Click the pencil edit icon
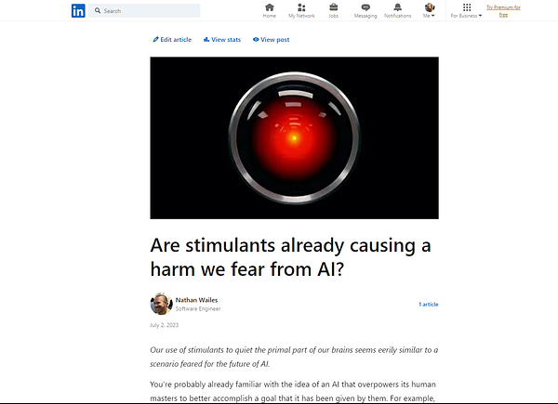The image size is (558, 404). click(155, 39)
